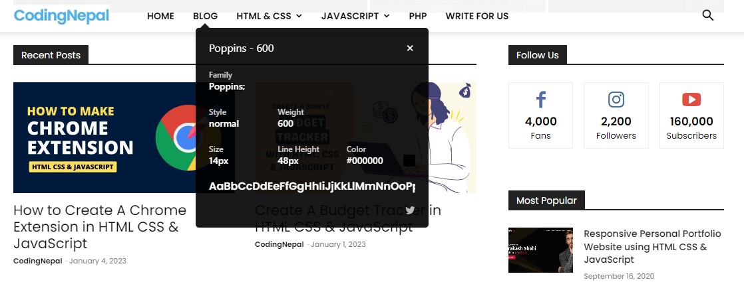The width and height of the screenshot is (744, 284).
Task: Click the '4,000' Fans count
Action: pyautogui.click(x=540, y=121)
